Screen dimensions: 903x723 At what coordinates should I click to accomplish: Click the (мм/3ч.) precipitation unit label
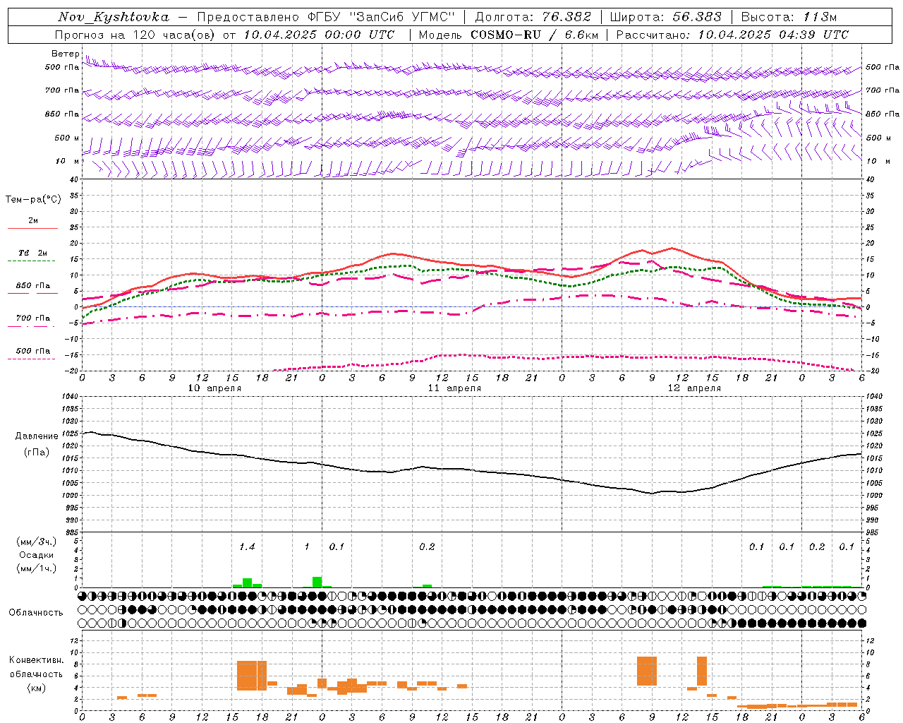[36, 542]
